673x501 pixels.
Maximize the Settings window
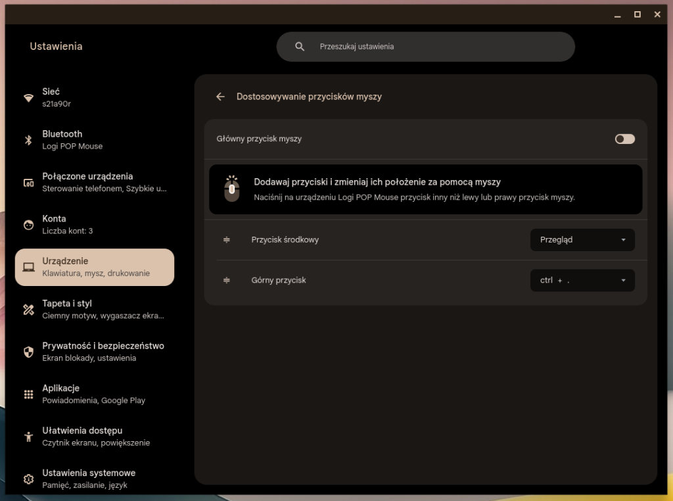(x=638, y=14)
